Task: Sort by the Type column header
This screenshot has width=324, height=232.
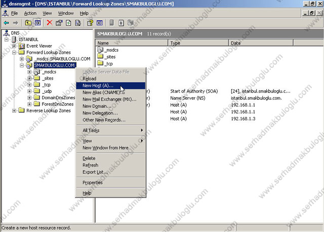Action: (198, 43)
